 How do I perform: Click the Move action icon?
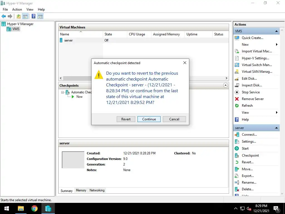pyautogui.click(x=237, y=169)
